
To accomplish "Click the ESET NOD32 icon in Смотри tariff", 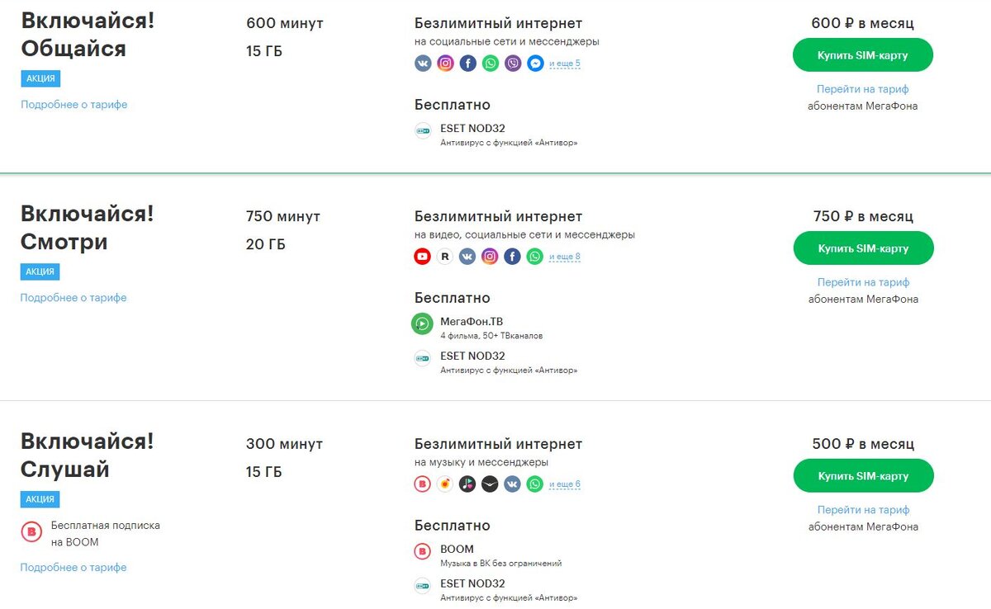I will (423, 359).
